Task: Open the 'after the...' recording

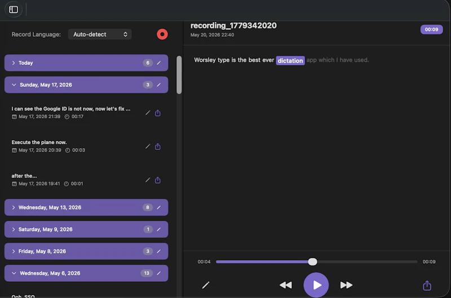Action: pyautogui.click(x=86, y=180)
